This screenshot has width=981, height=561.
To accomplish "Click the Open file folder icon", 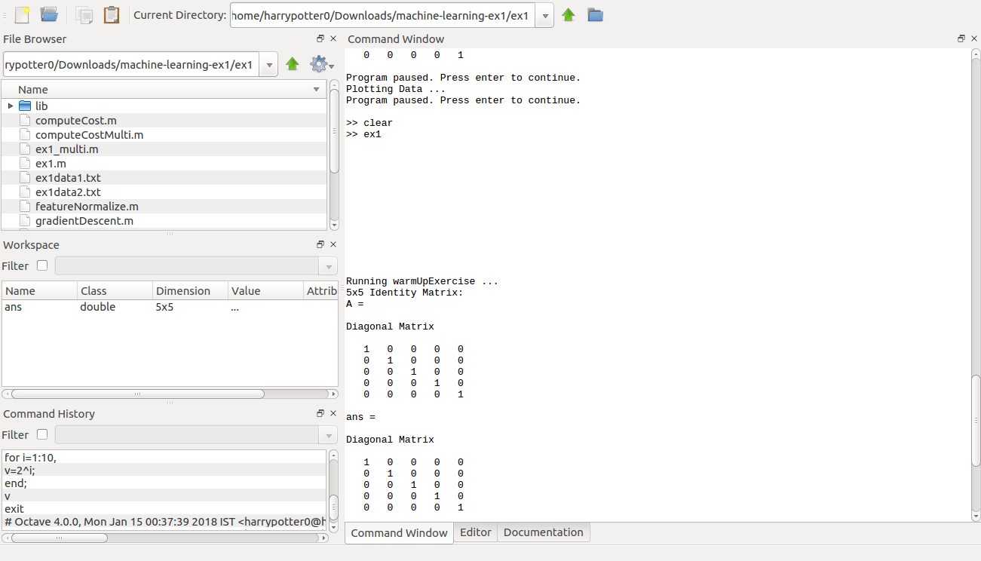I will tap(49, 14).
